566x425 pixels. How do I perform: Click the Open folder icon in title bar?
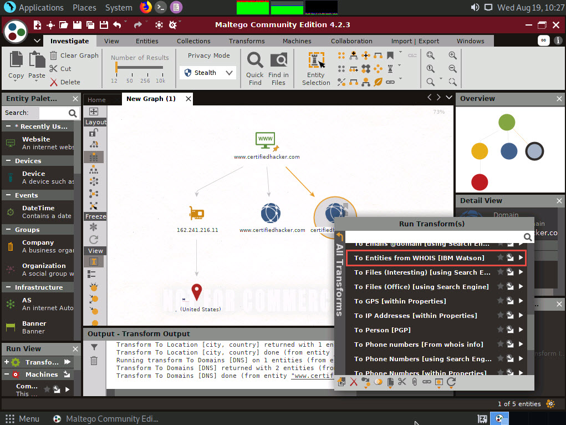64,25
